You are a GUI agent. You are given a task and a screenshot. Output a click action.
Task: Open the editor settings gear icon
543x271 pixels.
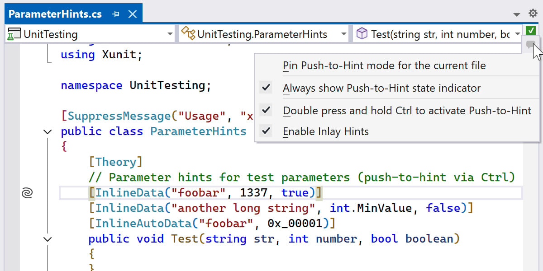pyautogui.click(x=533, y=14)
